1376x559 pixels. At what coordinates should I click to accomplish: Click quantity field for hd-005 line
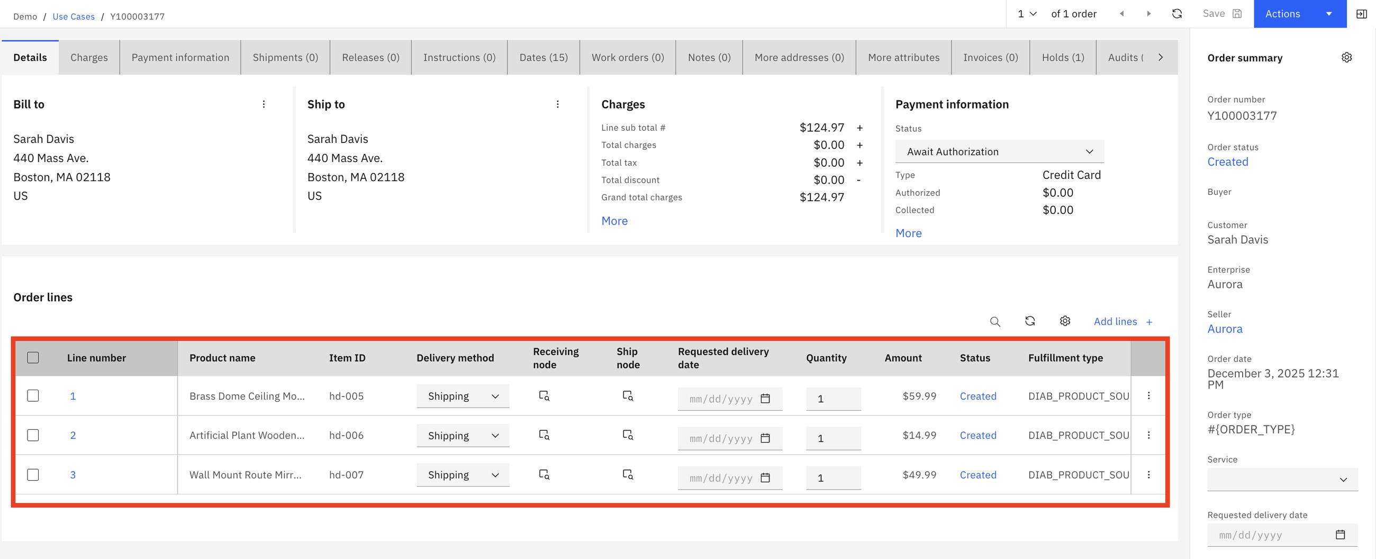834,399
